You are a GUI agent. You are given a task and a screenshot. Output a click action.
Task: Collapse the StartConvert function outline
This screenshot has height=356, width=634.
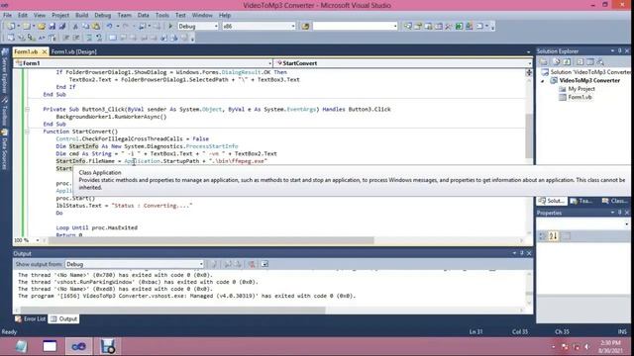[27, 132]
